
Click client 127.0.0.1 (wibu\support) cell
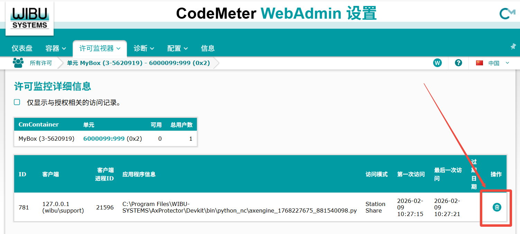click(x=63, y=207)
